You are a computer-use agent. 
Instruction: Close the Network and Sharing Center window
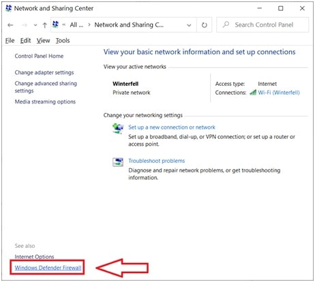point(302,8)
